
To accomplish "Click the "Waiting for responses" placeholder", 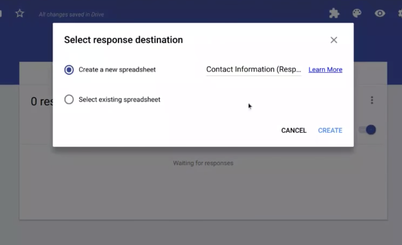I will (203, 163).
